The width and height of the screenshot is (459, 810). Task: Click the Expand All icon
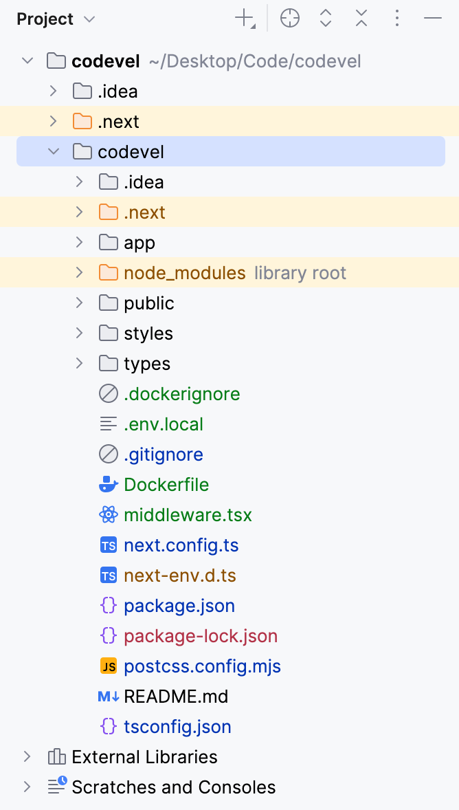point(326,19)
